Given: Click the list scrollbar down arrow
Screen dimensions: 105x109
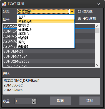Looking at the screenshot, I should 97,65.
